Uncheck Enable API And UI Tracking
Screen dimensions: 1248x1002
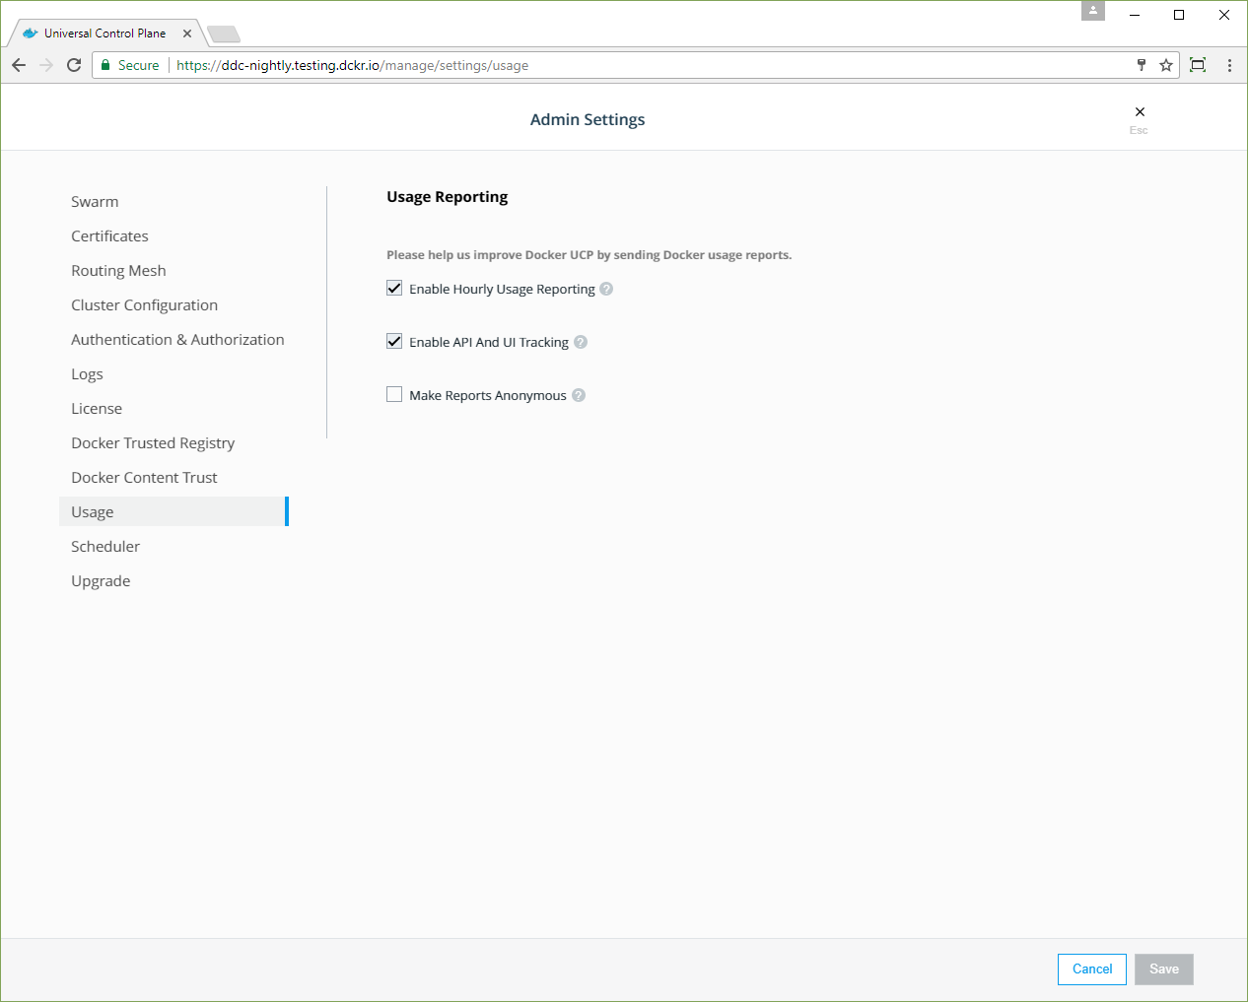click(394, 341)
